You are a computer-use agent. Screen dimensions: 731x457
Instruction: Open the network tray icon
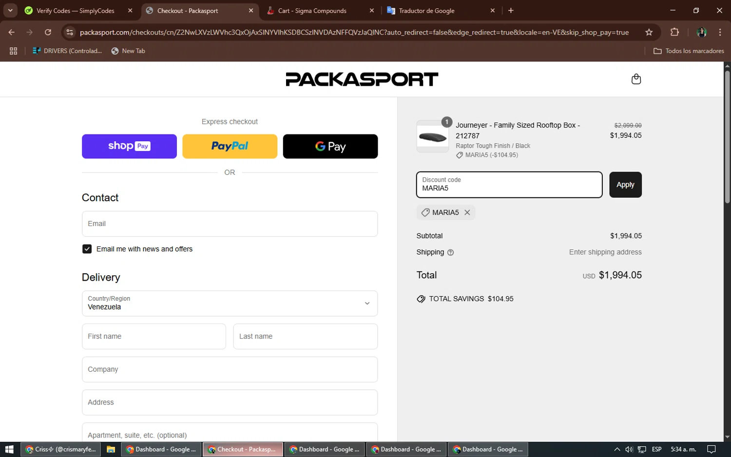[x=642, y=449]
